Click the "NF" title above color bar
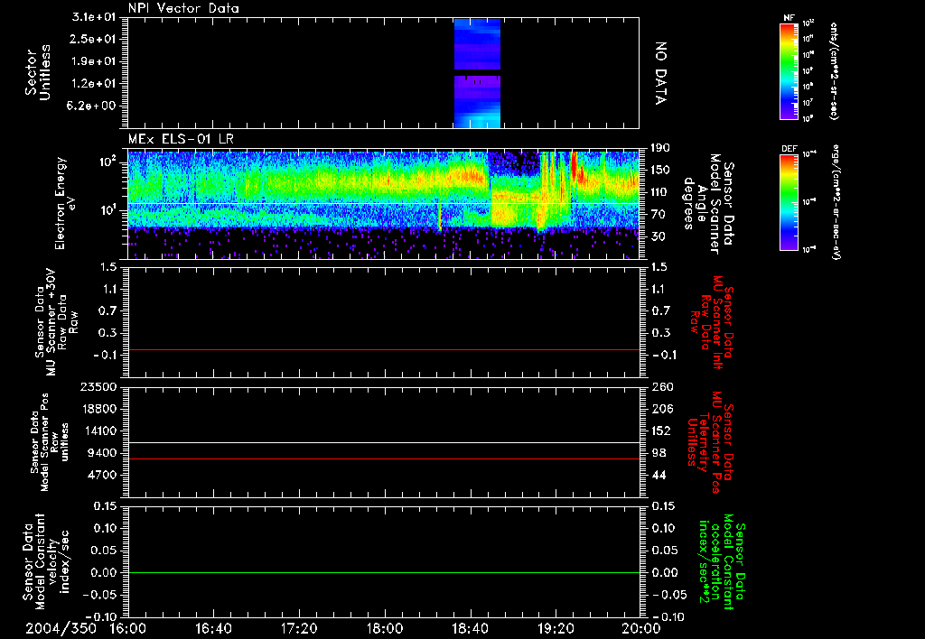Viewport: 925px width, 639px height. 789,18
